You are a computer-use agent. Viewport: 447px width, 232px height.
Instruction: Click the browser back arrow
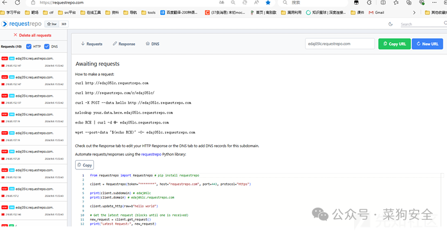[4, 3]
